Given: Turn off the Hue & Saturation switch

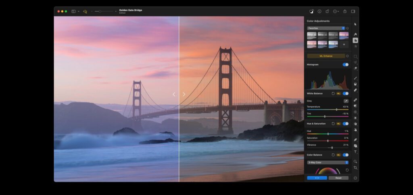Looking at the screenshot, I should pyautogui.click(x=346, y=124).
